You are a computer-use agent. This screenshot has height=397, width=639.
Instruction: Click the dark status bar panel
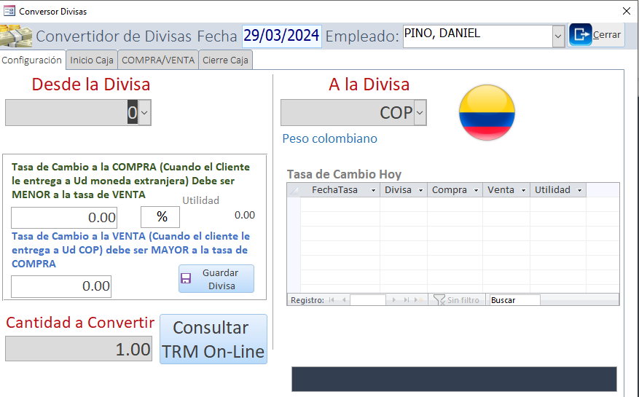coord(454,379)
